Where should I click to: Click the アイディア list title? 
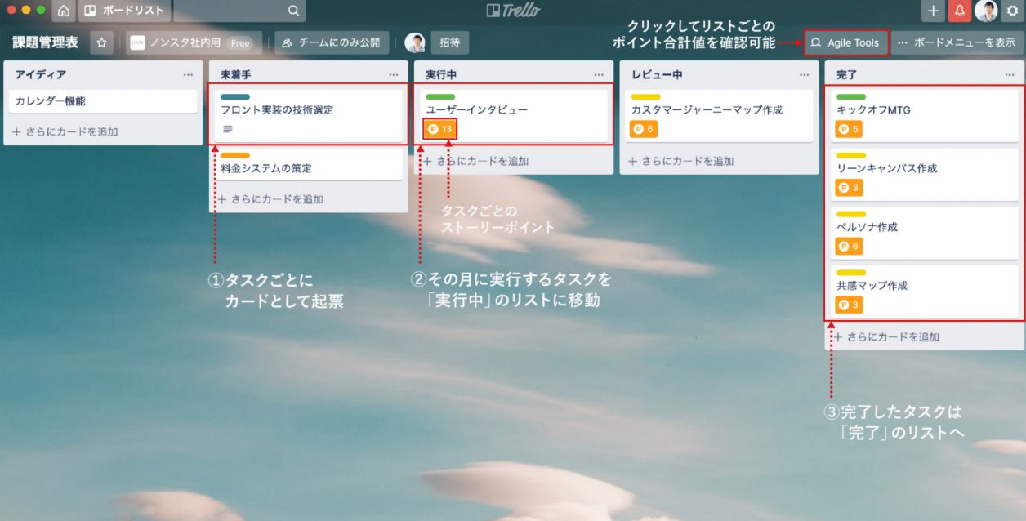(41, 74)
